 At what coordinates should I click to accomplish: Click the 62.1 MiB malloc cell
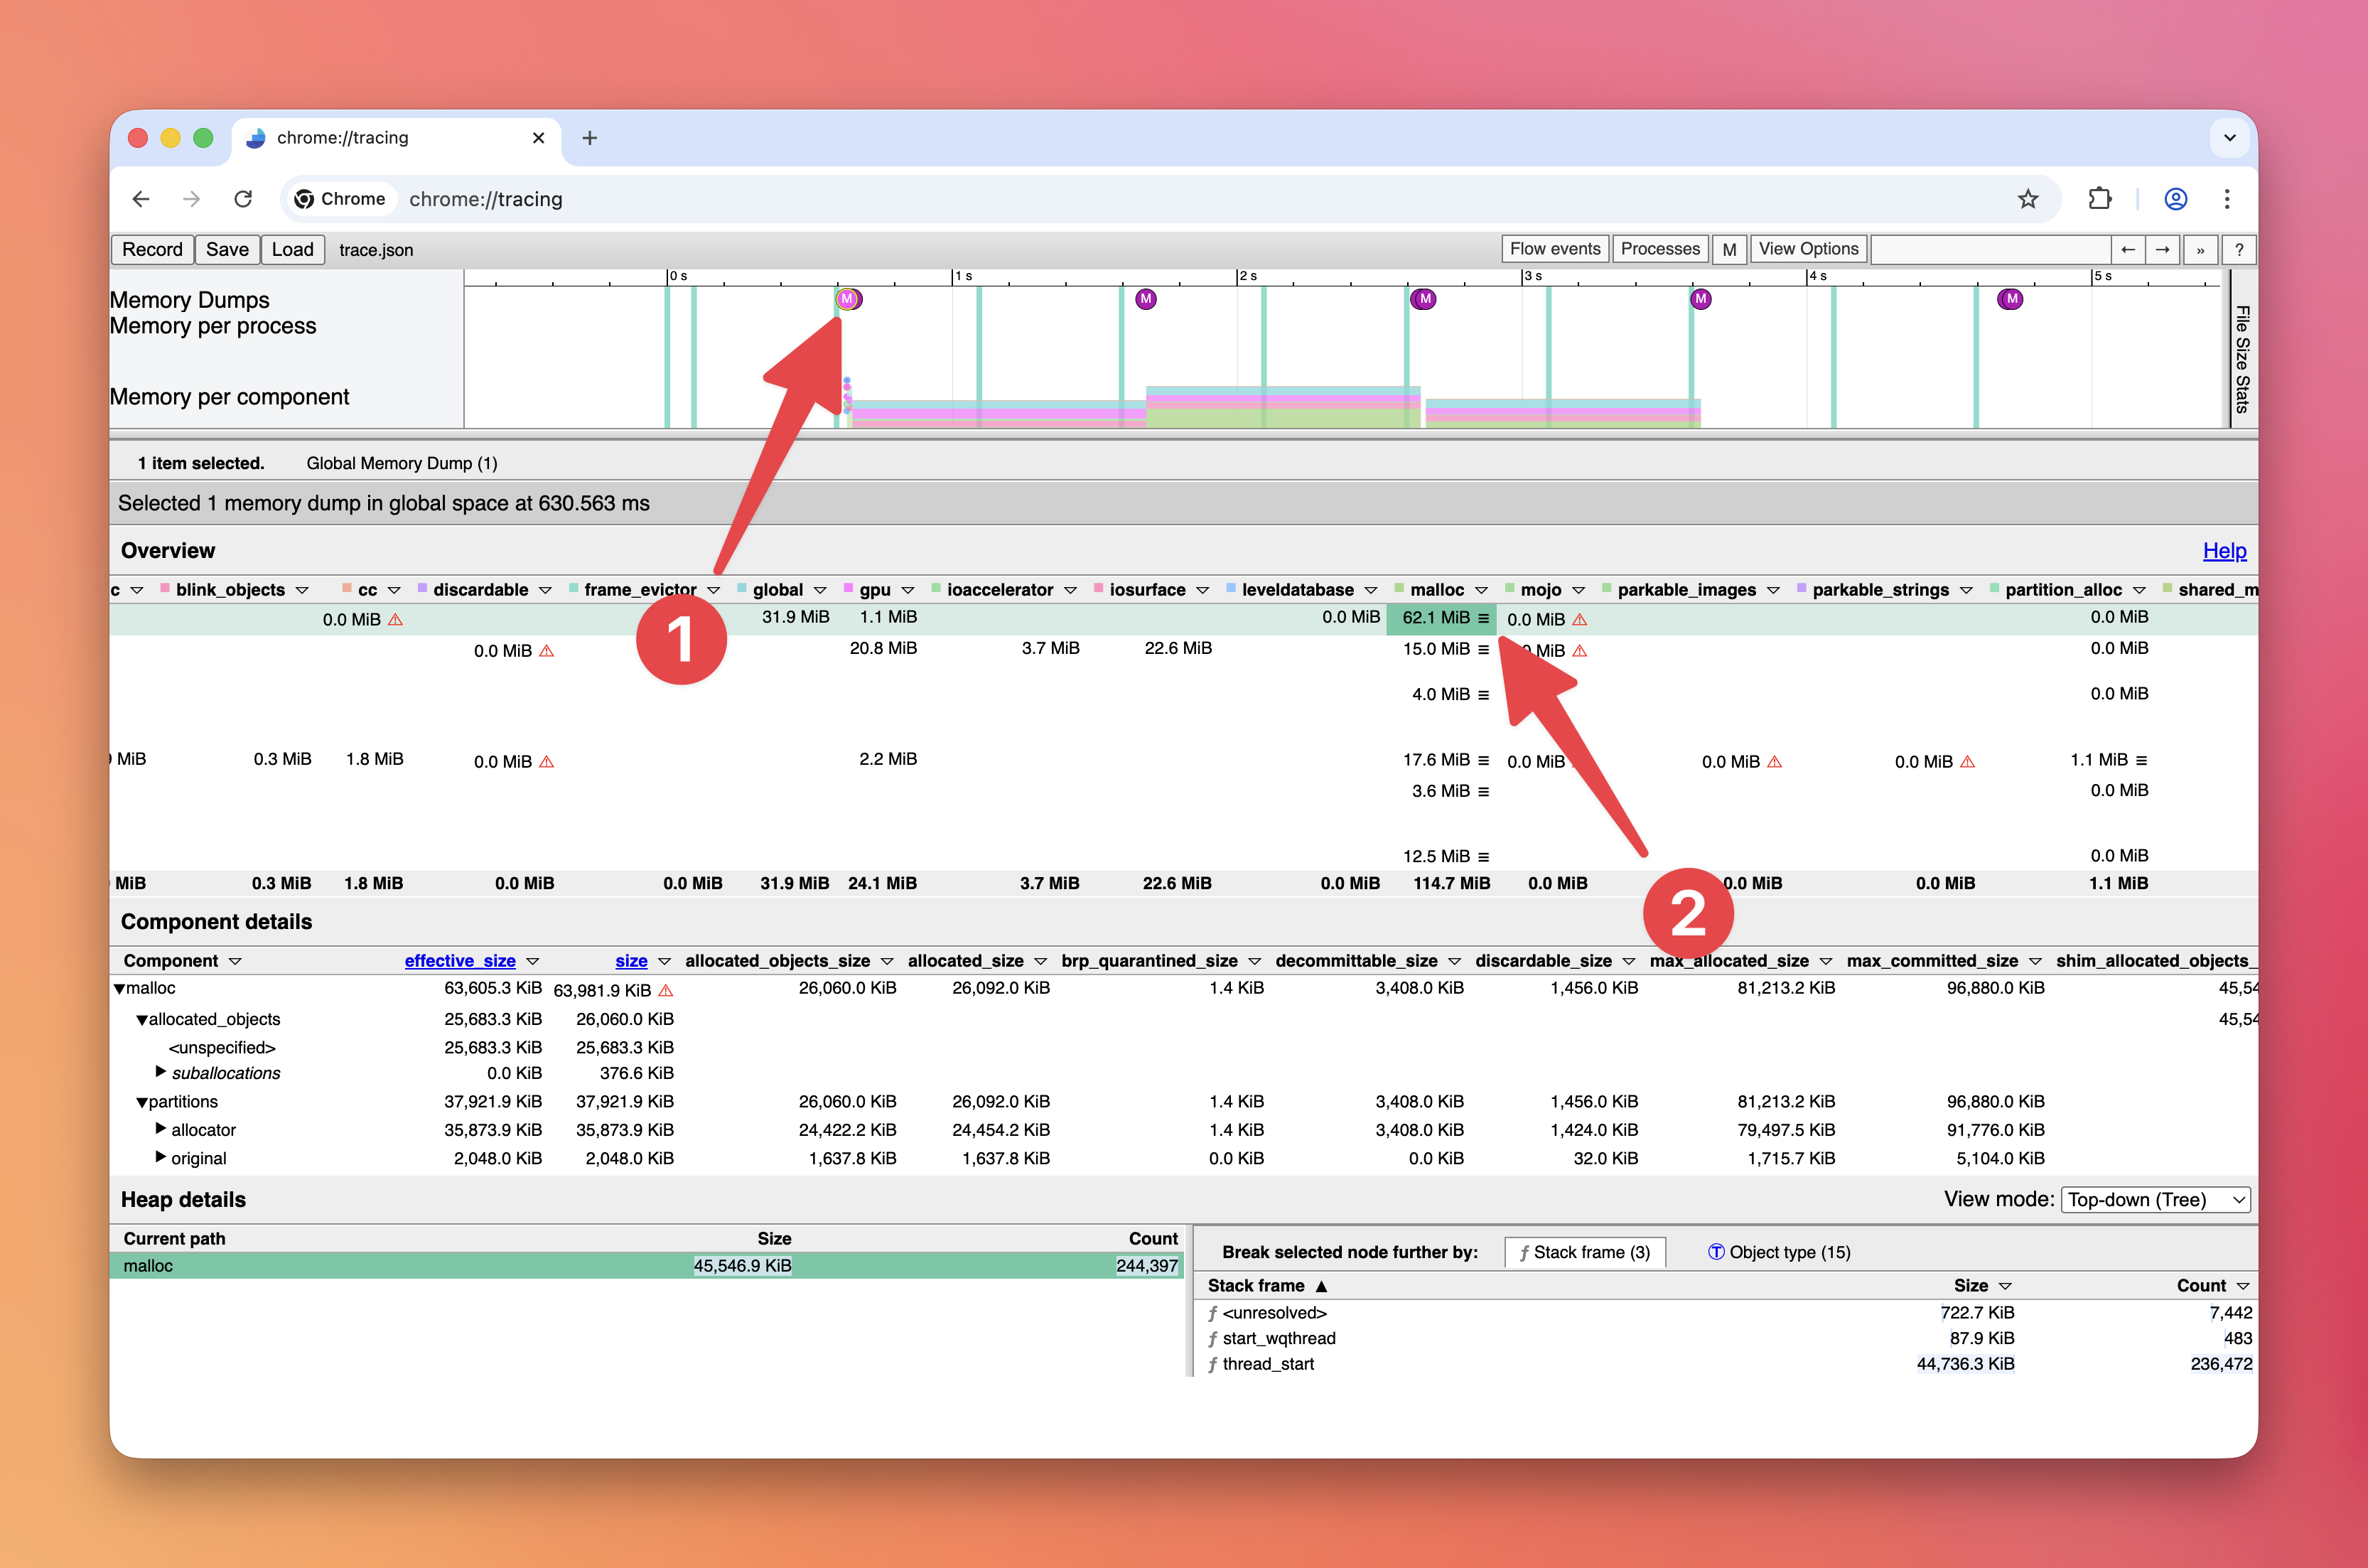(1441, 618)
